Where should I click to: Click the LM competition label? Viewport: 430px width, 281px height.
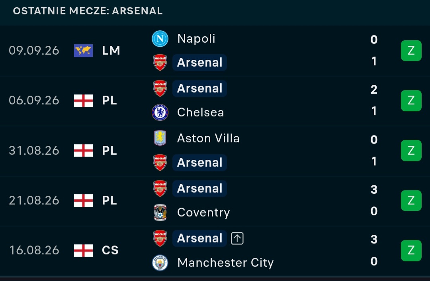coord(111,51)
